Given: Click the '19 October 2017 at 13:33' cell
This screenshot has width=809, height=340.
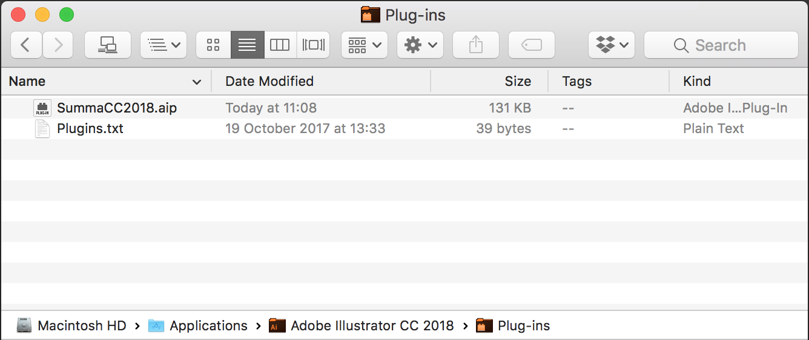Looking at the screenshot, I should coord(305,128).
